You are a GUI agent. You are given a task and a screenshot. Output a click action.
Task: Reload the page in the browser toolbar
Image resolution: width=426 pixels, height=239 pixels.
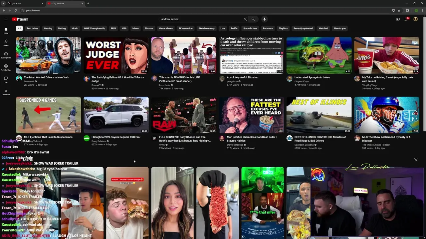(15, 10)
